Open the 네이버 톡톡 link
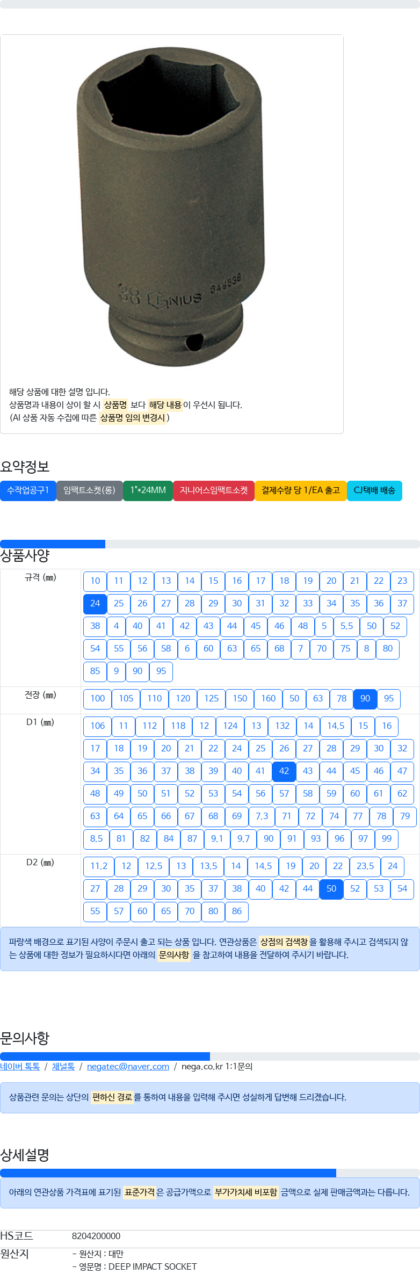The image size is (420, 1274). tap(20, 1066)
